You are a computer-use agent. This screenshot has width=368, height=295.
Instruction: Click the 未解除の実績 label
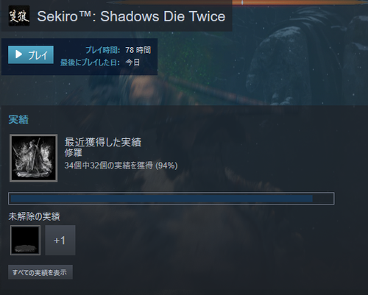34,216
